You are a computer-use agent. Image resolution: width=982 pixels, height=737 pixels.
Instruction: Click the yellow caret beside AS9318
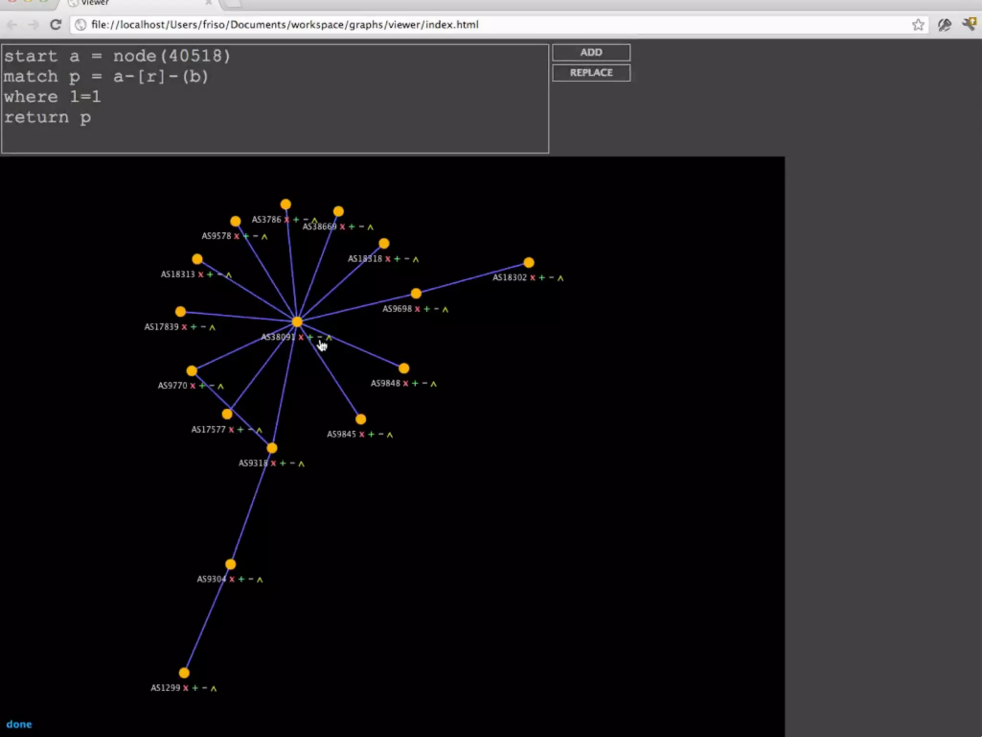(x=301, y=464)
